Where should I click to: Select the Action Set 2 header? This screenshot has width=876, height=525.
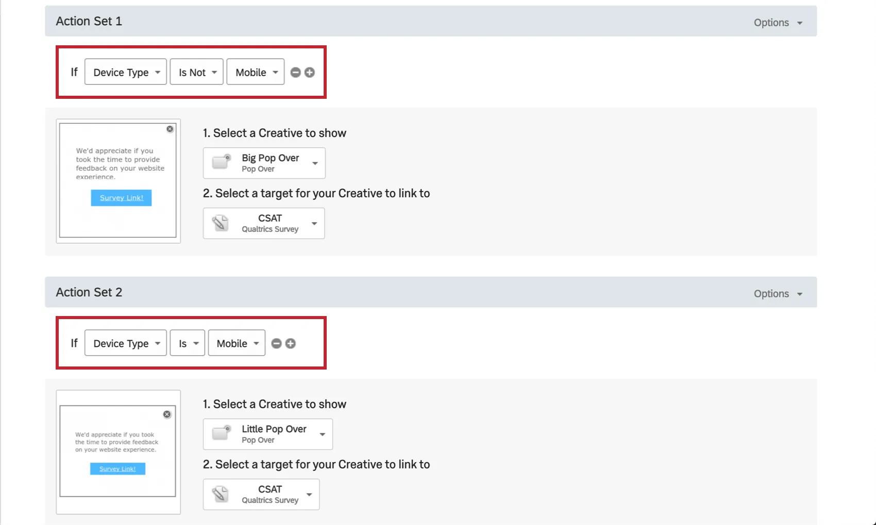coord(89,292)
